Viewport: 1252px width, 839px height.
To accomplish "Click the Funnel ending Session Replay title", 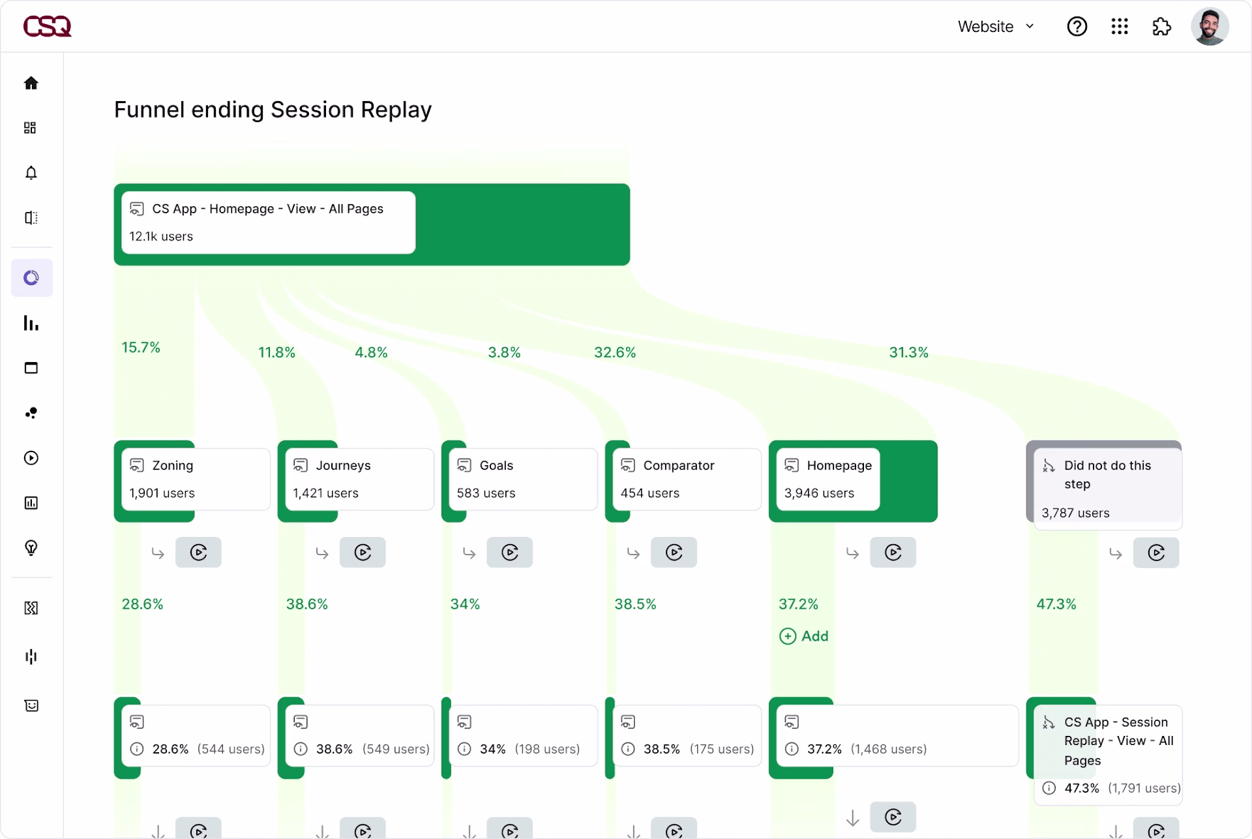I will coord(273,110).
